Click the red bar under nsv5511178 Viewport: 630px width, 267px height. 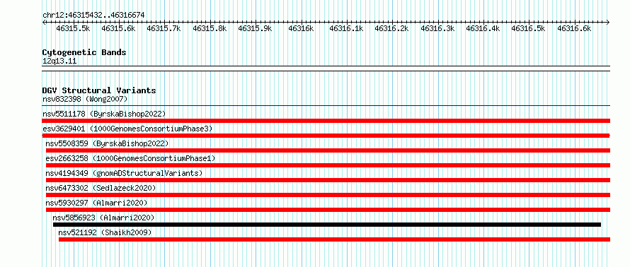click(326, 121)
